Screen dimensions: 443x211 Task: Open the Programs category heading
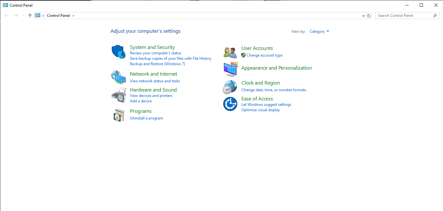(x=141, y=111)
